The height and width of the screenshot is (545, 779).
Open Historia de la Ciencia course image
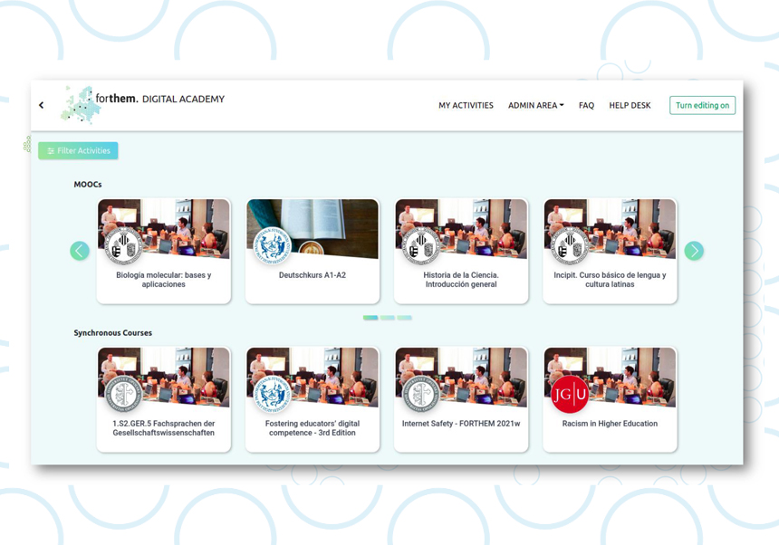coord(461,229)
